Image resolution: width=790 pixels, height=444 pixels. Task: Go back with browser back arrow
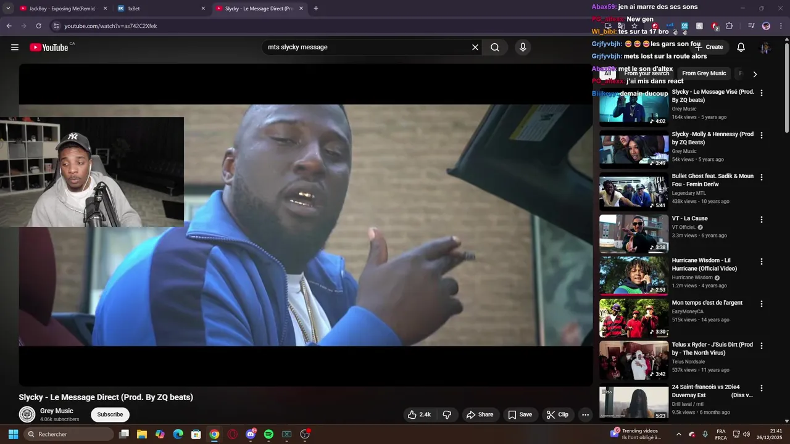click(x=9, y=26)
